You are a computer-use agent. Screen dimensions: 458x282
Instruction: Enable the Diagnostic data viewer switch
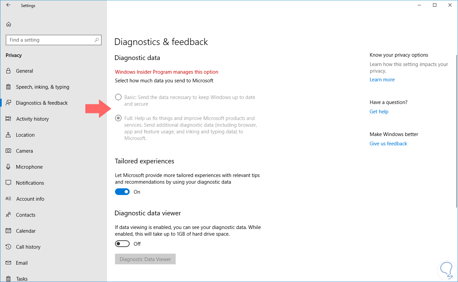tap(122, 244)
